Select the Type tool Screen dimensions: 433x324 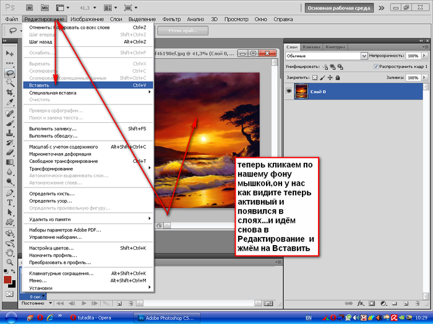[x=10, y=202]
